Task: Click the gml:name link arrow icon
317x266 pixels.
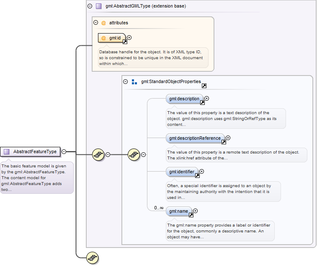Action: (191, 215)
